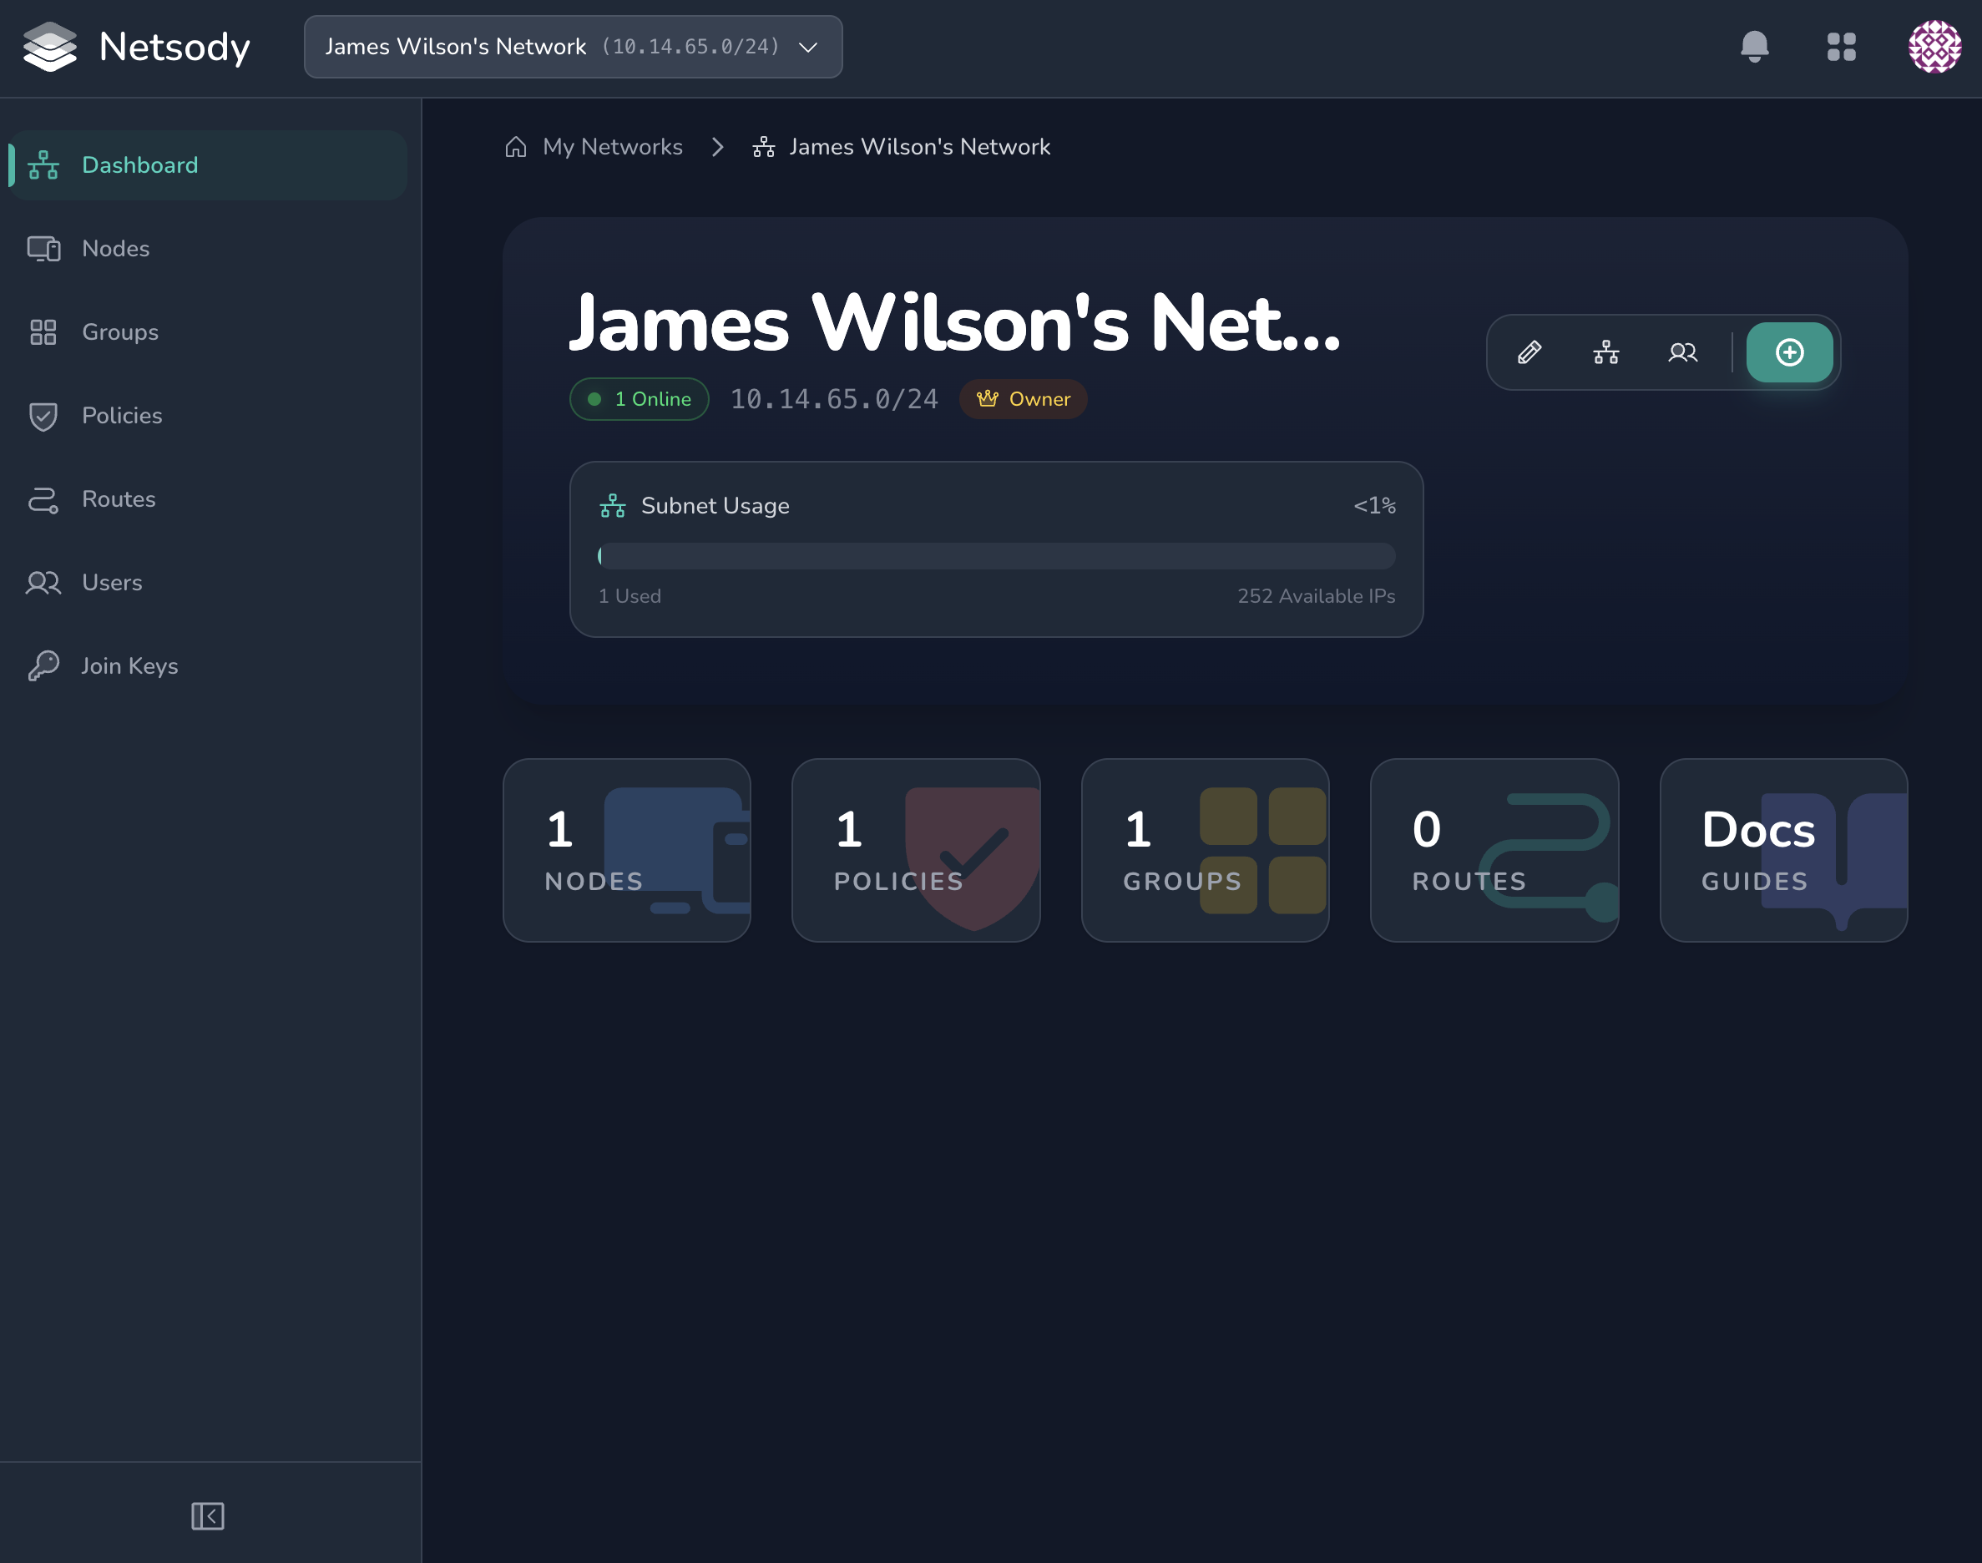Image resolution: width=1982 pixels, height=1563 pixels.
Task: Open the Docs Guides card
Action: [1783, 850]
